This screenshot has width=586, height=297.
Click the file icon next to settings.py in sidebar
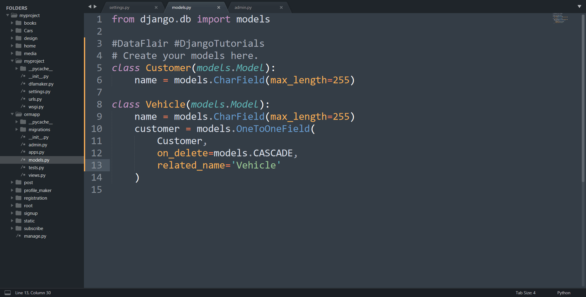[24, 91]
